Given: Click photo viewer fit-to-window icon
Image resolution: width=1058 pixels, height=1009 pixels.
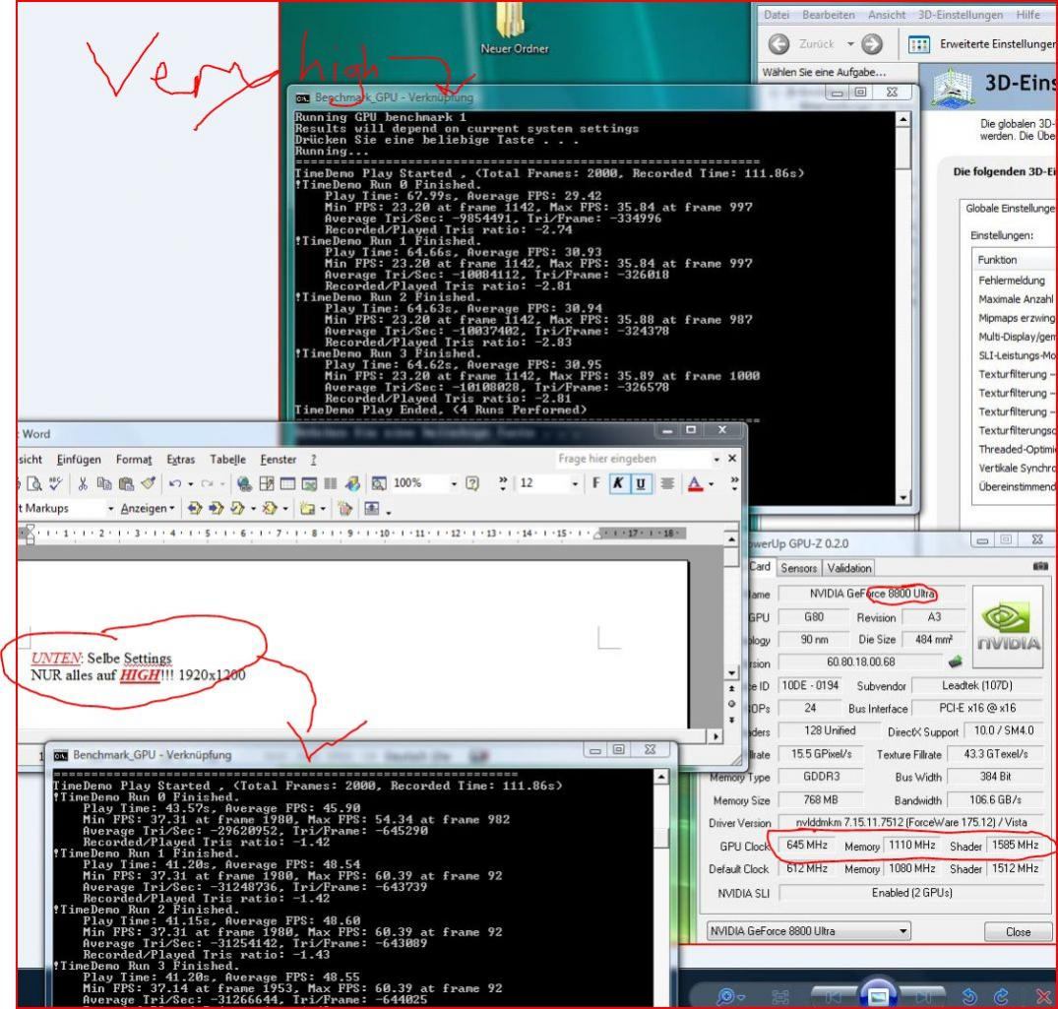Looking at the screenshot, I should click(x=780, y=996).
